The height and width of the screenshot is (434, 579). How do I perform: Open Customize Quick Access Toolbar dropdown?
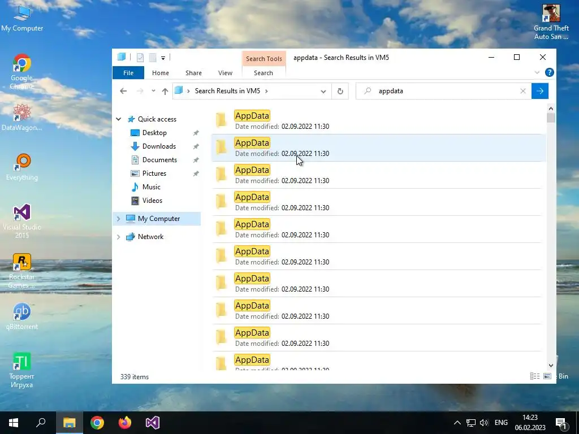coord(163,58)
